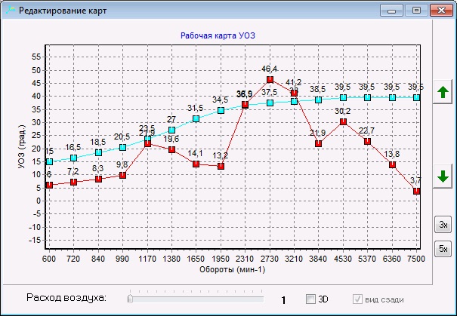Enable the 3D checkbox
Screen dimensions: 457x316
click(310, 299)
